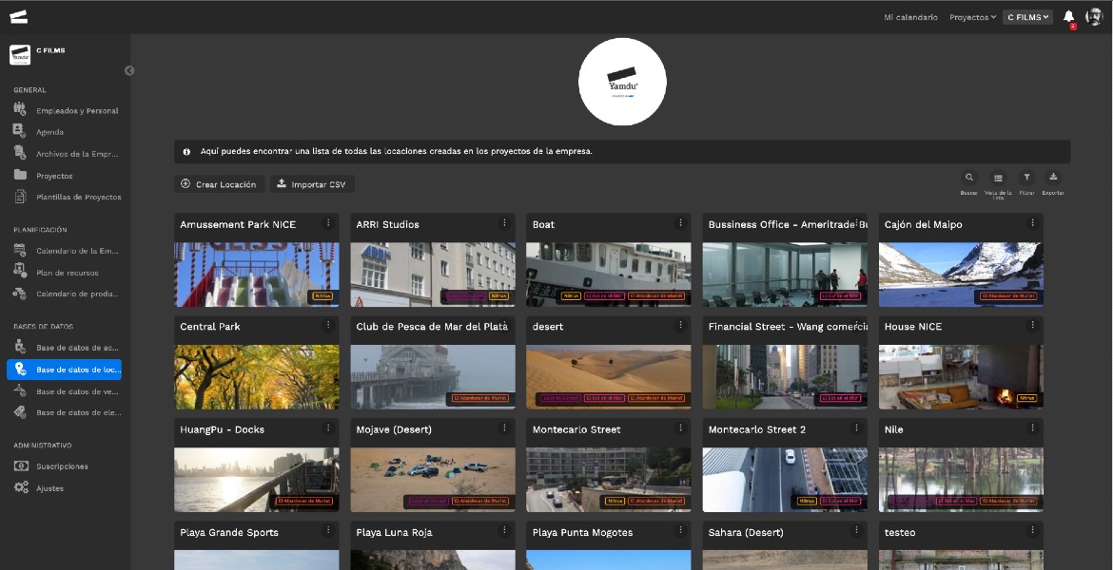Click the Playa Punta Mogotes title

coord(582,532)
